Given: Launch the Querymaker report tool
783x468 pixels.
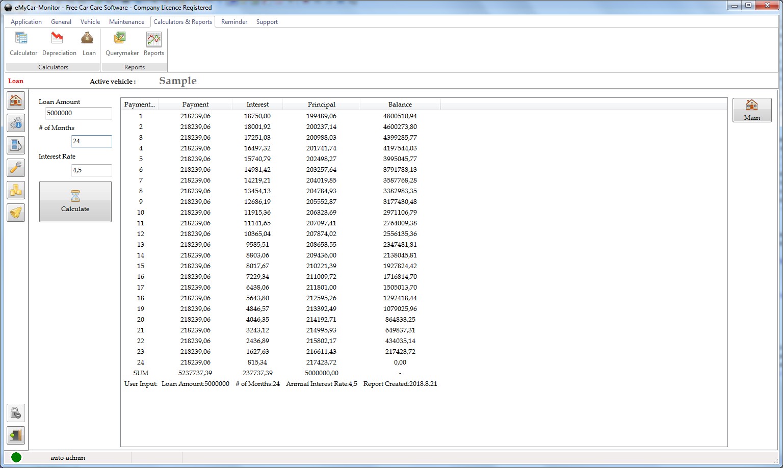Looking at the screenshot, I should tap(122, 44).
